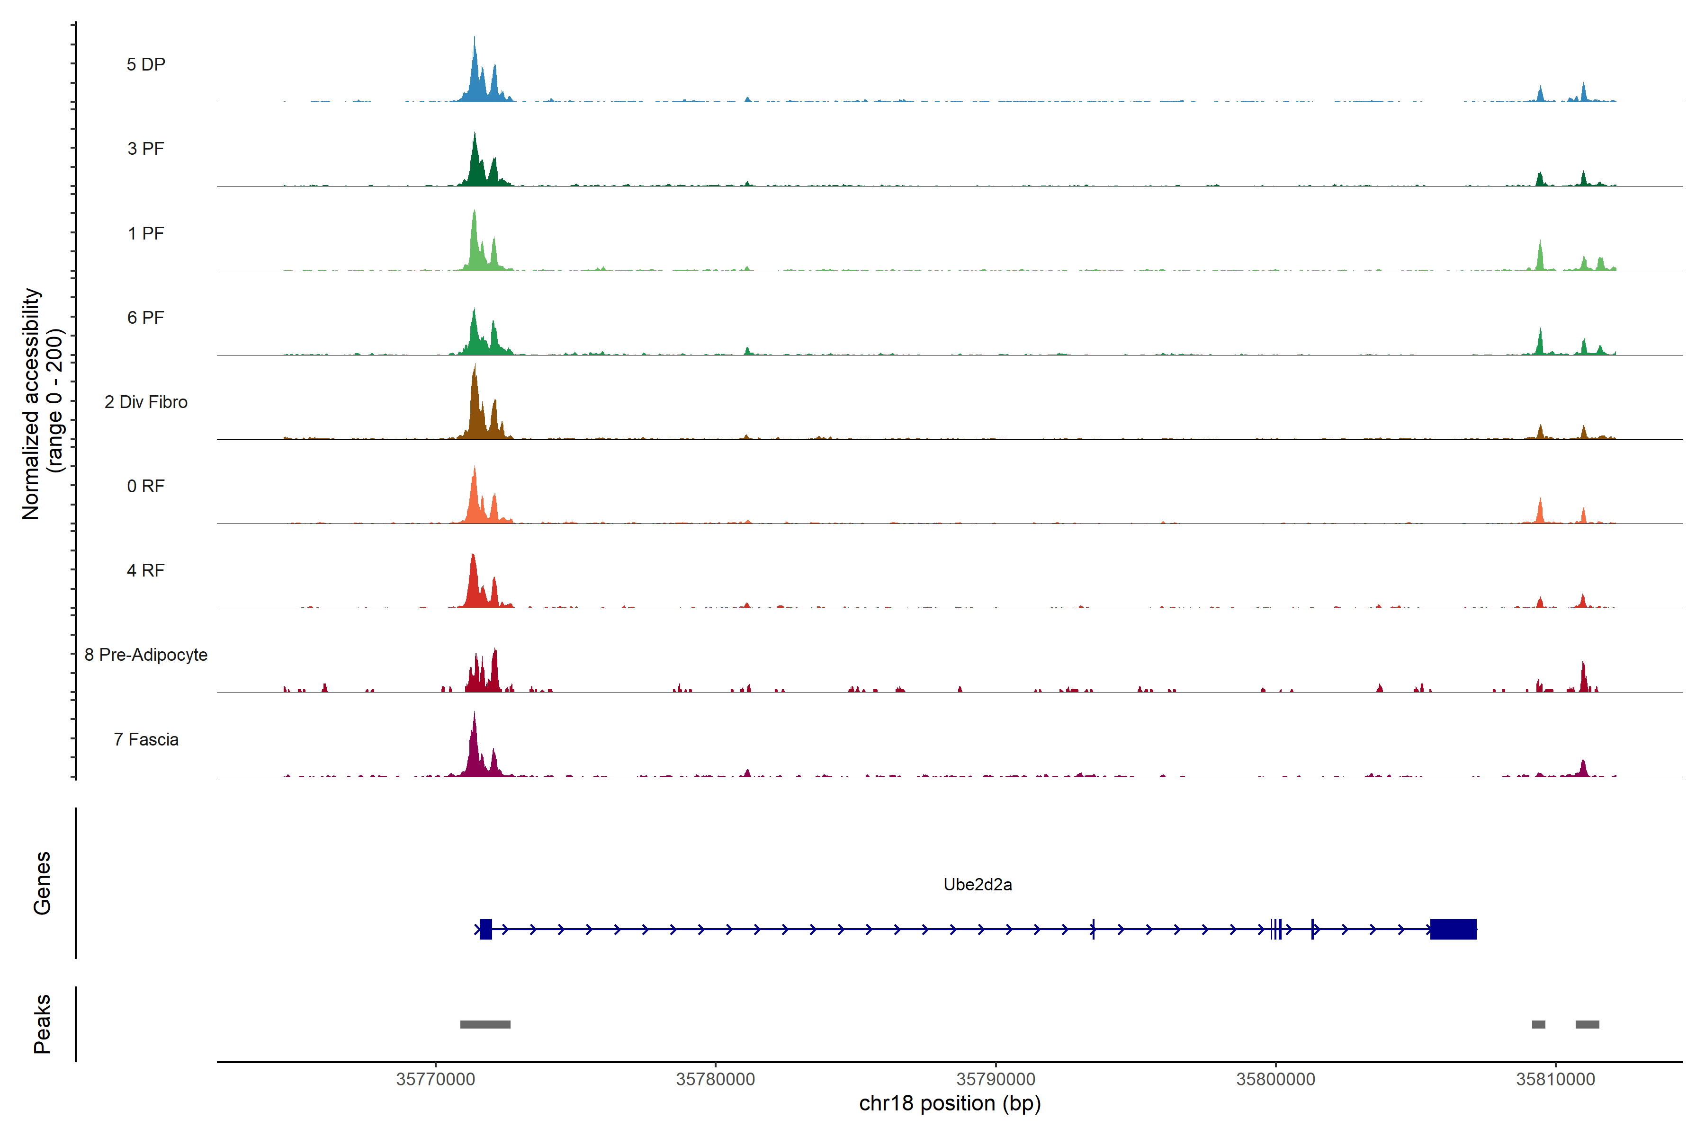Click the rightmost gray peak bar
Viewport: 1705px width, 1136px height.
point(1587,1024)
